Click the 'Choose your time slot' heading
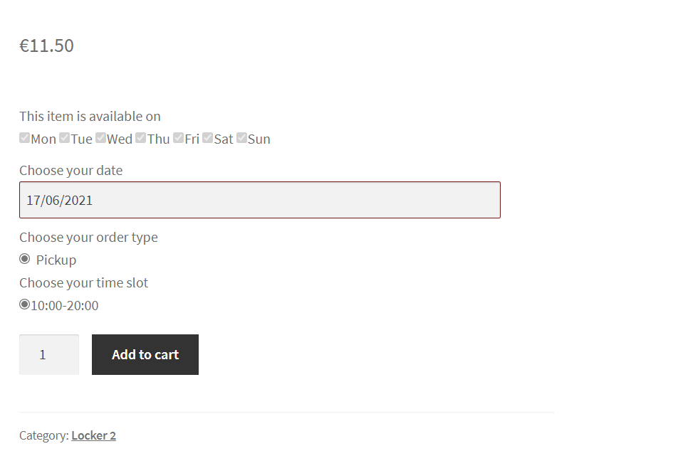 click(x=84, y=283)
